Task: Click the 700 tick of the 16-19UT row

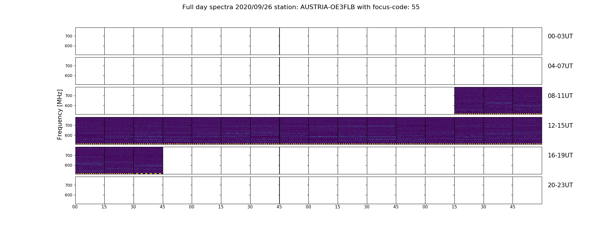Action: click(69, 155)
